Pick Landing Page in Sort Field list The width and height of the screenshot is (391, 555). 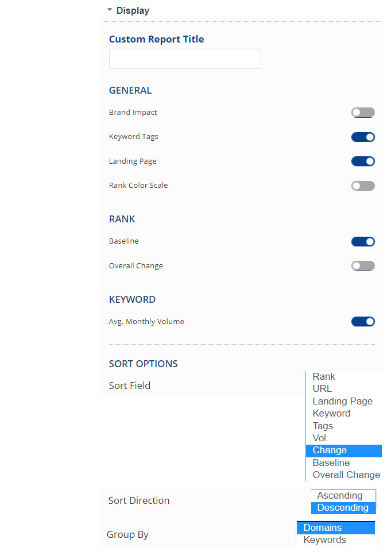point(342,401)
